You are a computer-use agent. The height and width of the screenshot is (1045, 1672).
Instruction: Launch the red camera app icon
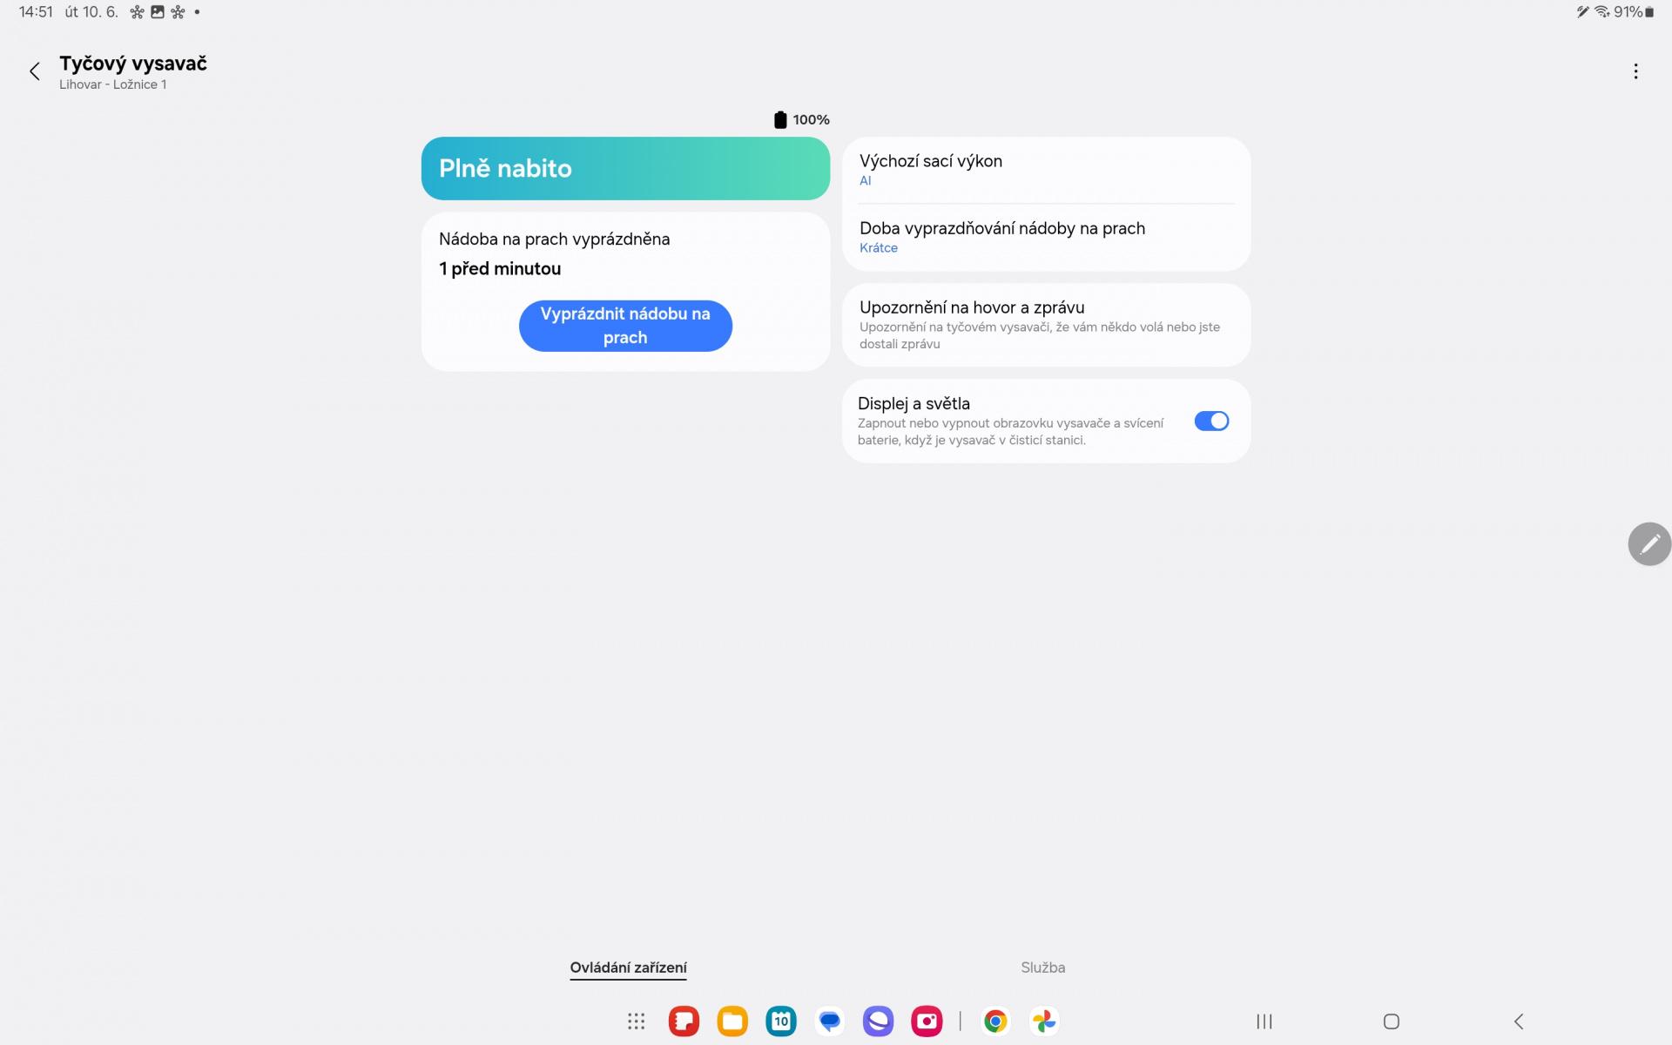tap(927, 1021)
